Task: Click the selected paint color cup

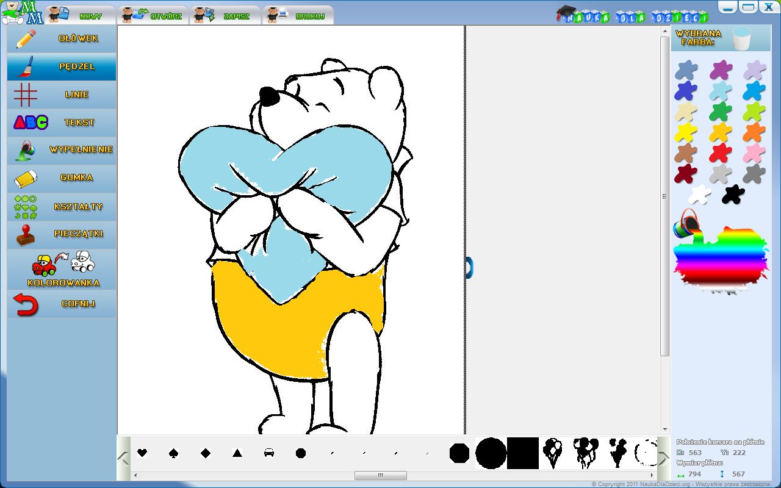Action: coord(741,38)
